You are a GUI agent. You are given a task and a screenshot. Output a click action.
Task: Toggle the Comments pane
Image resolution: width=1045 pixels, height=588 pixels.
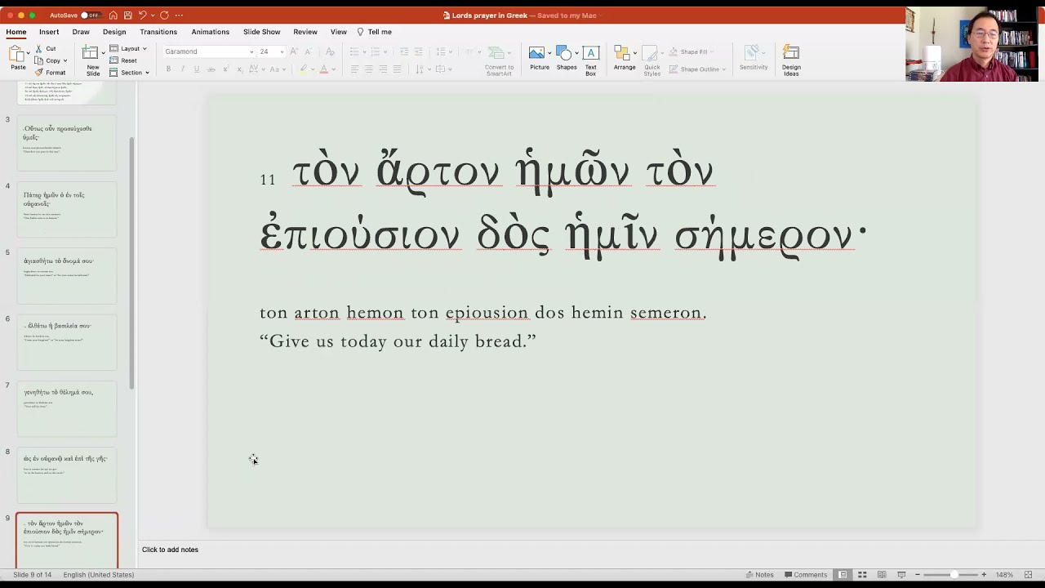tap(805, 575)
